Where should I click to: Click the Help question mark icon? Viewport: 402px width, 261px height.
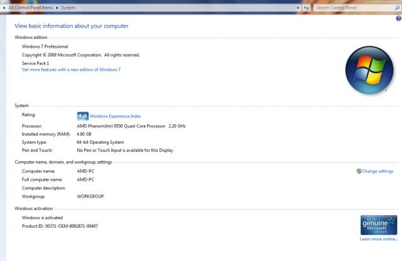click(398, 19)
